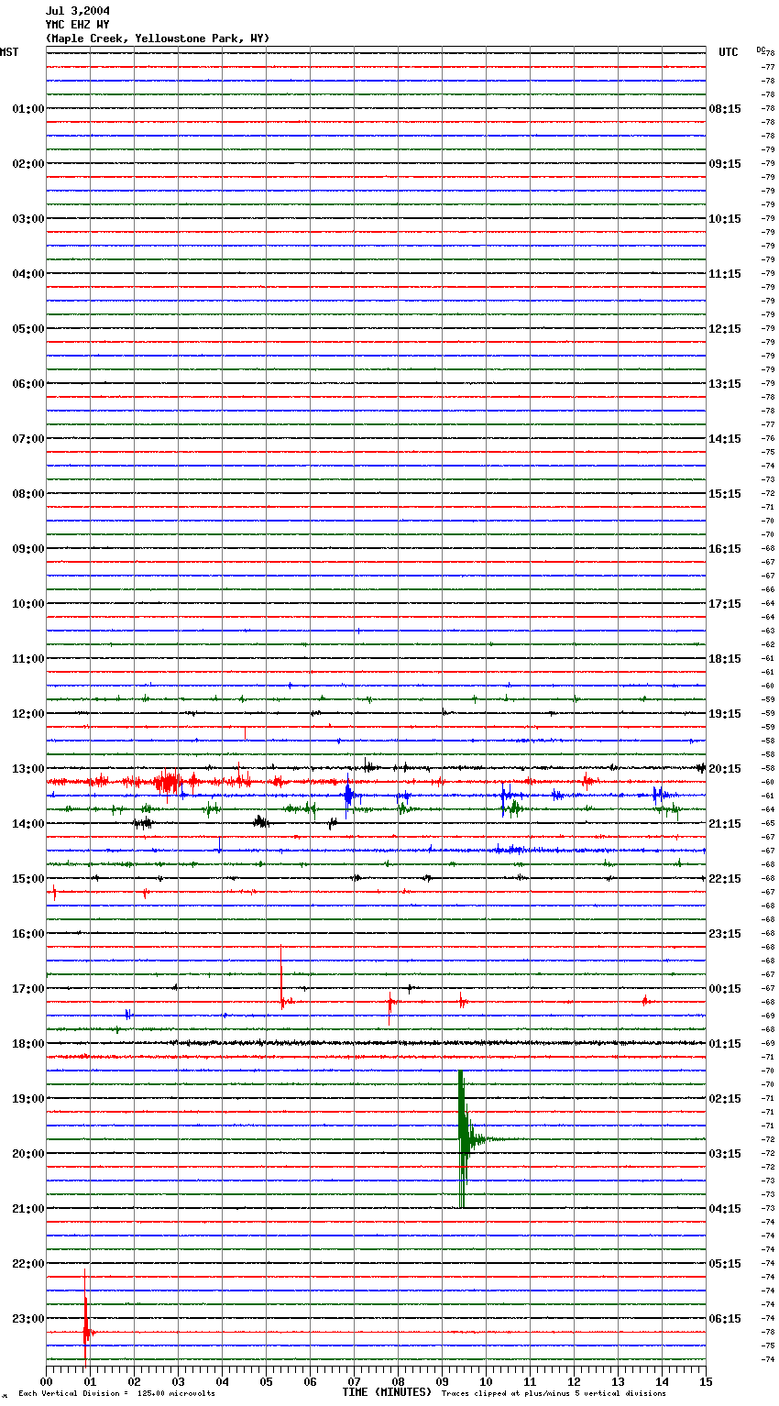Image resolution: width=779 pixels, height=1406 pixels.
Task: Click the 08:15 UTC time label
Action: pyautogui.click(x=725, y=109)
